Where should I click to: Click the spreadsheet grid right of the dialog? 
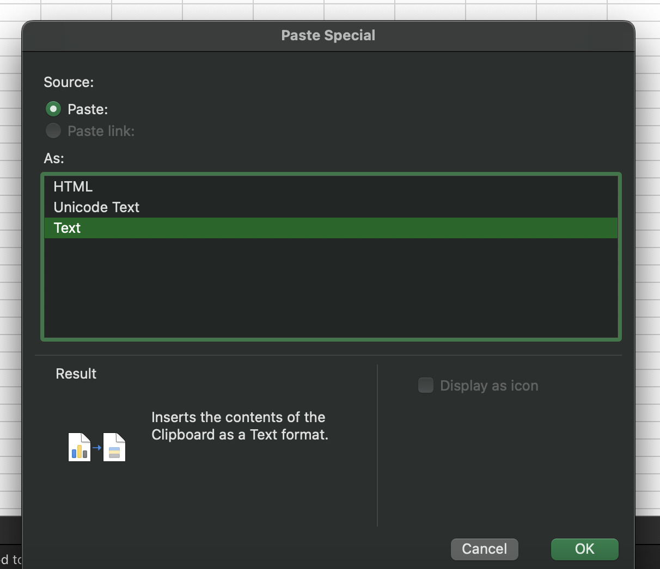648,272
